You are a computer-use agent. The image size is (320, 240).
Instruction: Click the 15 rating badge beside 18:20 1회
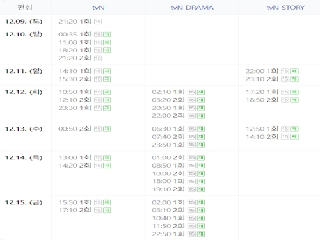pos(98,51)
